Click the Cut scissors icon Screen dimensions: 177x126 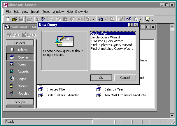(52, 19)
